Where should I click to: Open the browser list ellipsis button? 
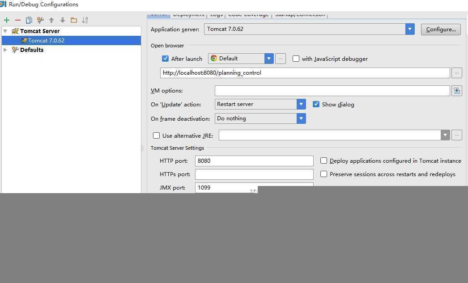pos(281,59)
